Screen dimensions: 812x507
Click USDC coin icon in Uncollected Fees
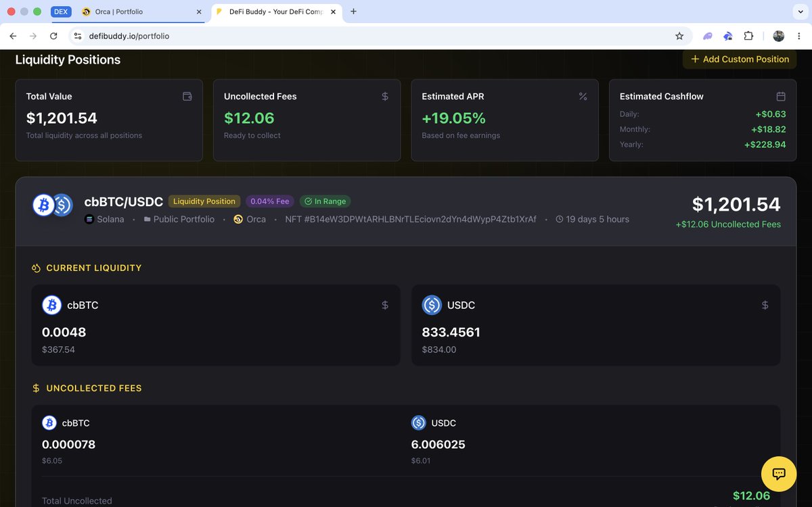click(x=419, y=423)
